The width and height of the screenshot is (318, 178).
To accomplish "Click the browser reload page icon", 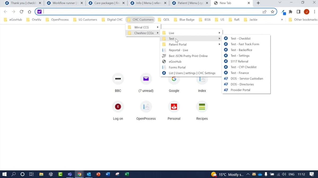I will click(x=21, y=12).
